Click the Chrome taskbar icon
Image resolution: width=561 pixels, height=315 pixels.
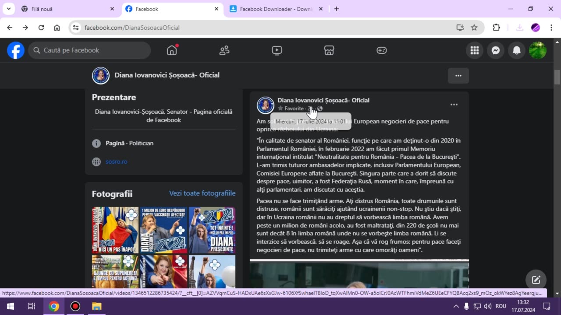(54, 306)
